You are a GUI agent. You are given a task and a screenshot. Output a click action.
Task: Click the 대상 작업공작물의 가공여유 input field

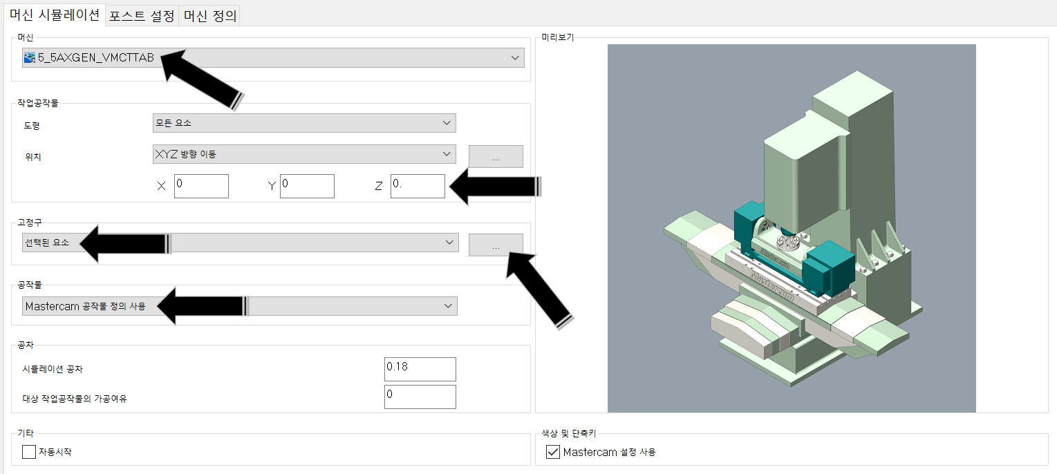click(x=420, y=397)
